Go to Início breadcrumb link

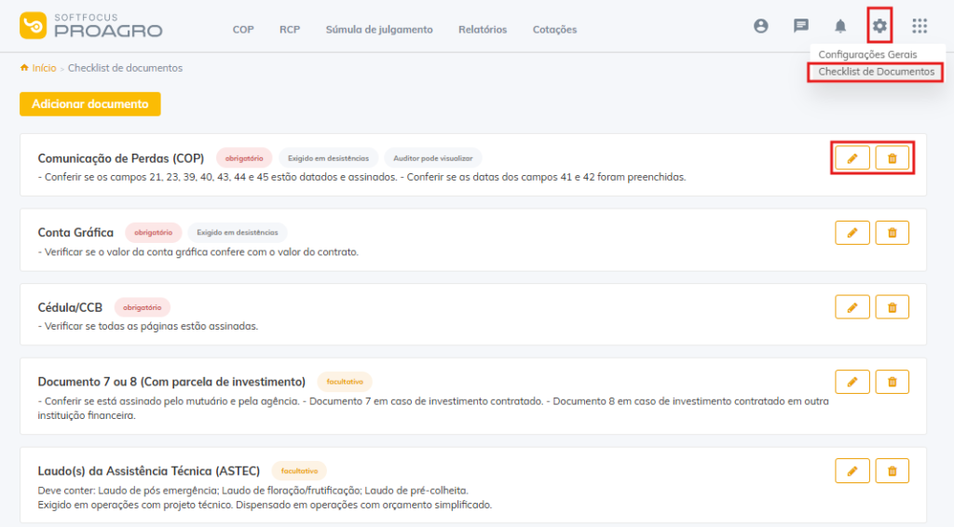[x=44, y=68]
